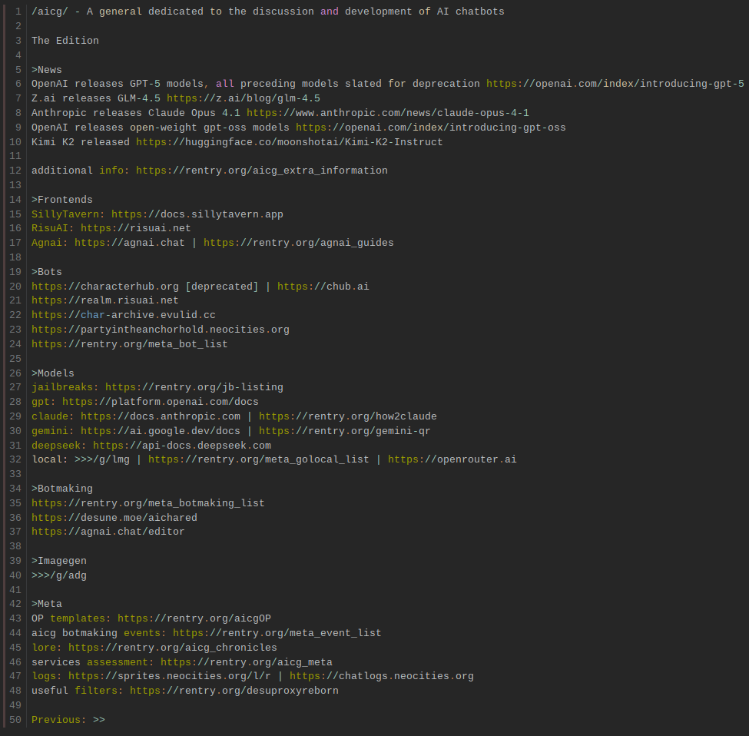
Task: Click the aicg_extra_information rentry link
Action: pyautogui.click(x=262, y=171)
